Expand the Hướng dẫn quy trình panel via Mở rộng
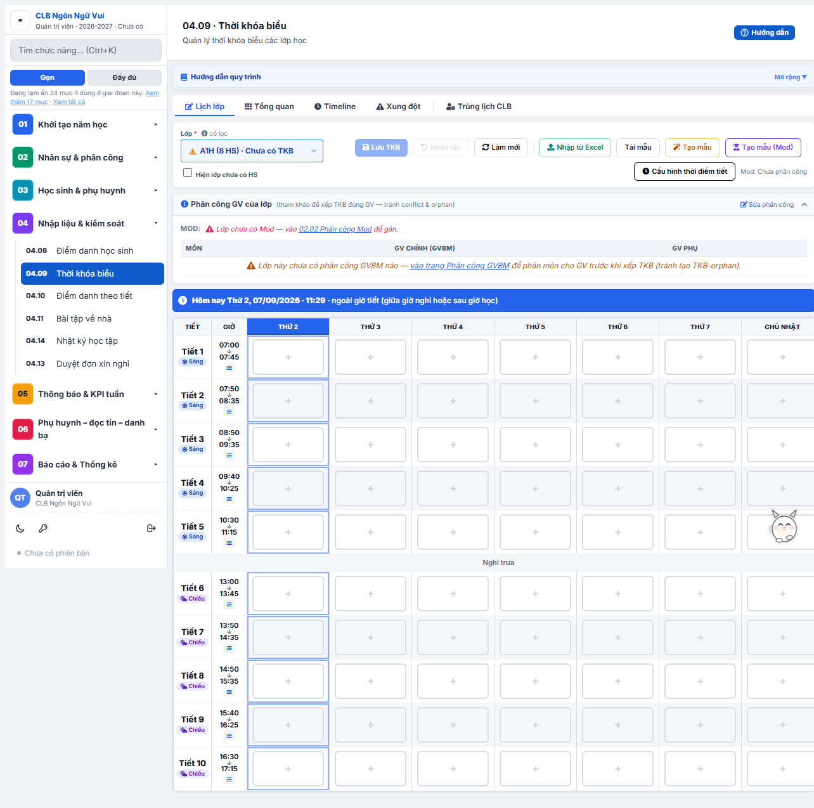Viewport: 814px width, 808px height. [791, 77]
